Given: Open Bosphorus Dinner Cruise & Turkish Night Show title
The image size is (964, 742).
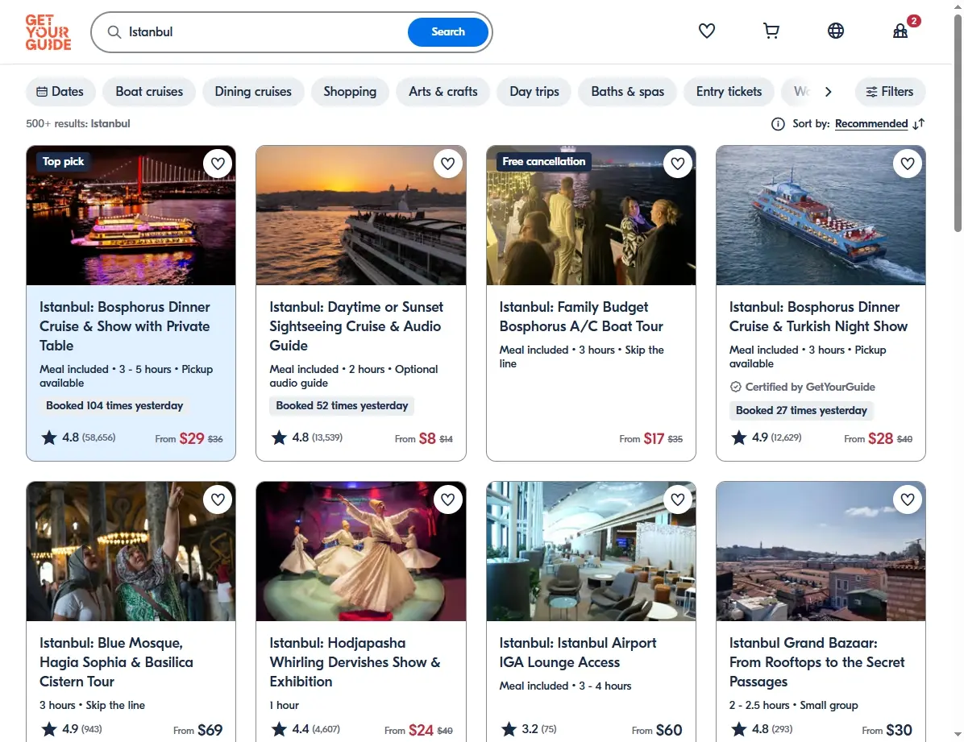Looking at the screenshot, I should point(818,317).
